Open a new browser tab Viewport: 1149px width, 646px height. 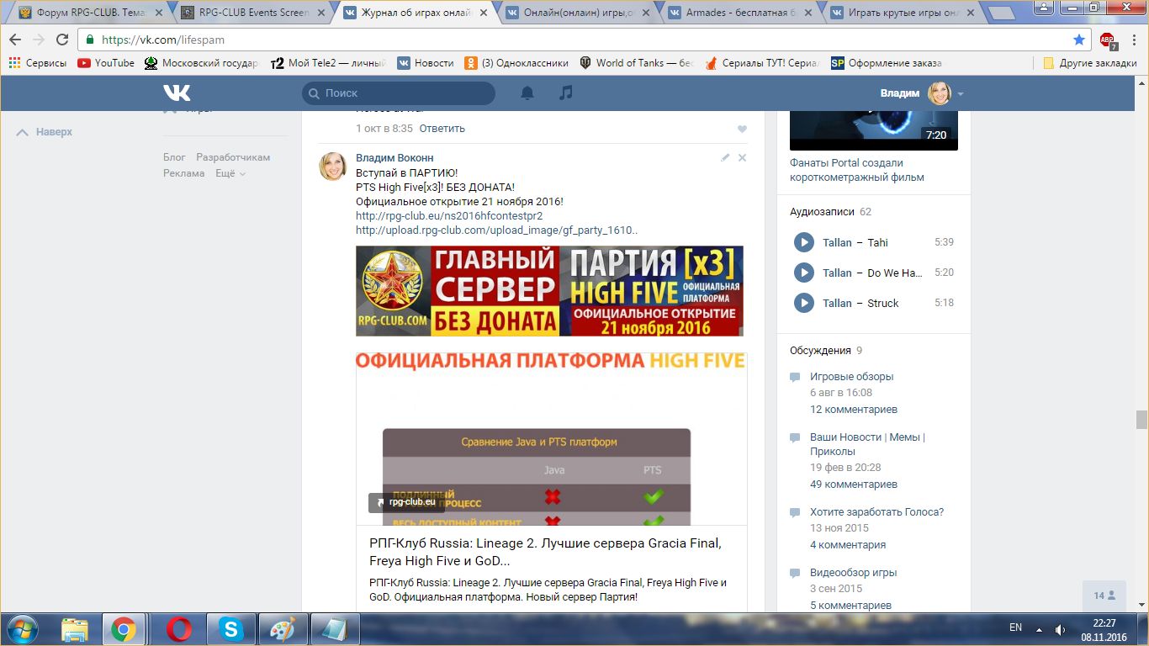pos(1001,13)
